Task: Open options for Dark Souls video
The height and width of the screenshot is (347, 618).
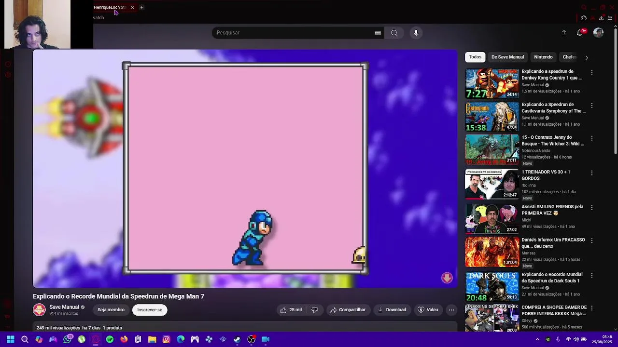Action: [x=592, y=275]
